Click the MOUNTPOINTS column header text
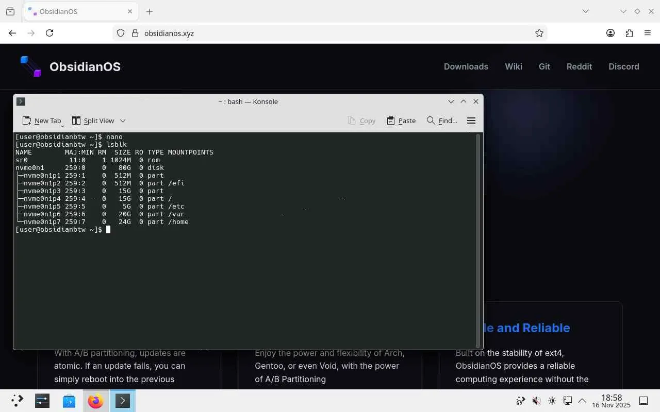This screenshot has width=660, height=412. click(x=191, y=152)
